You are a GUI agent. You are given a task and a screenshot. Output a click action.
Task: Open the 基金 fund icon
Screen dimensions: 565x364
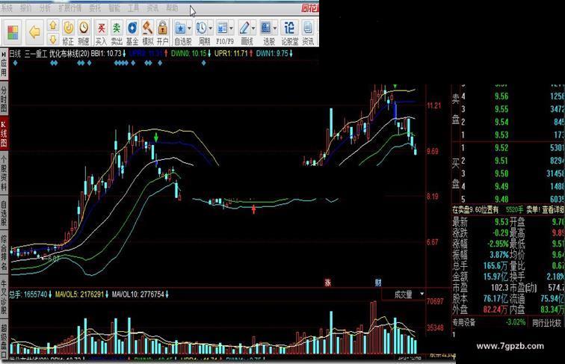132,28
